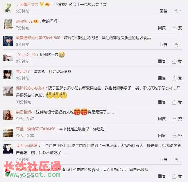Image resolution: width=188 pixels, height=182 pixels.
Task: Like the comment by 洒-脱Hua
Action: [177, 28]
